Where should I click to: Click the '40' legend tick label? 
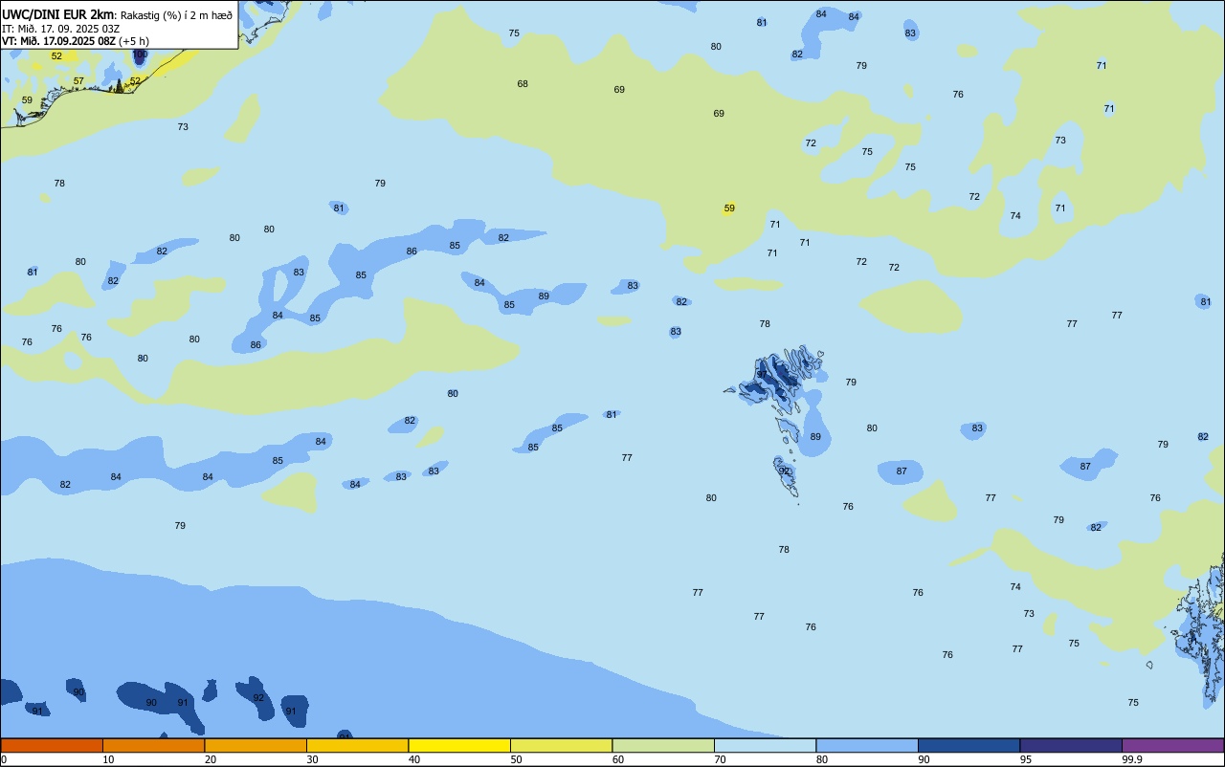point(414,759)
